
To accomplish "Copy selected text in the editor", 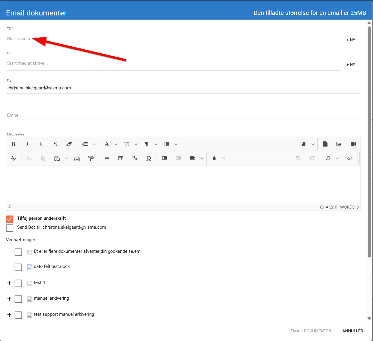I will pos(43,158).
